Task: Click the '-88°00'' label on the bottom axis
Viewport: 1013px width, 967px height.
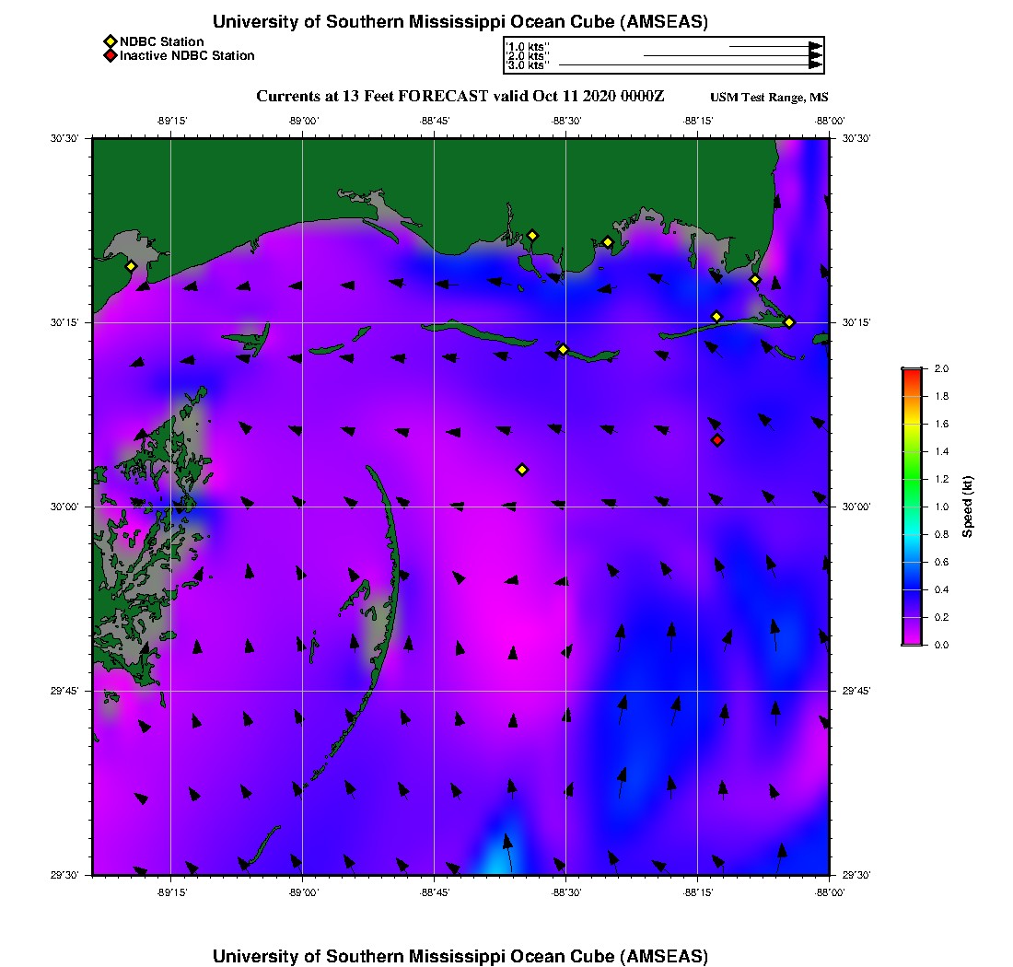Action: tap(830, 892)
